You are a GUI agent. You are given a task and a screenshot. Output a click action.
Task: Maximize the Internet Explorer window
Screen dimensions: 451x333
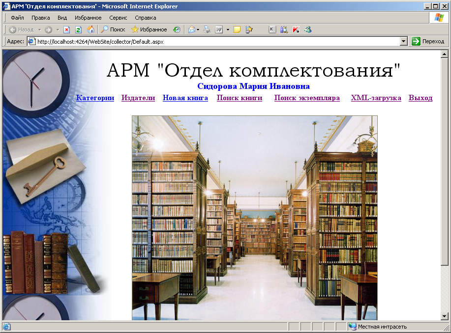pos(435,6)
